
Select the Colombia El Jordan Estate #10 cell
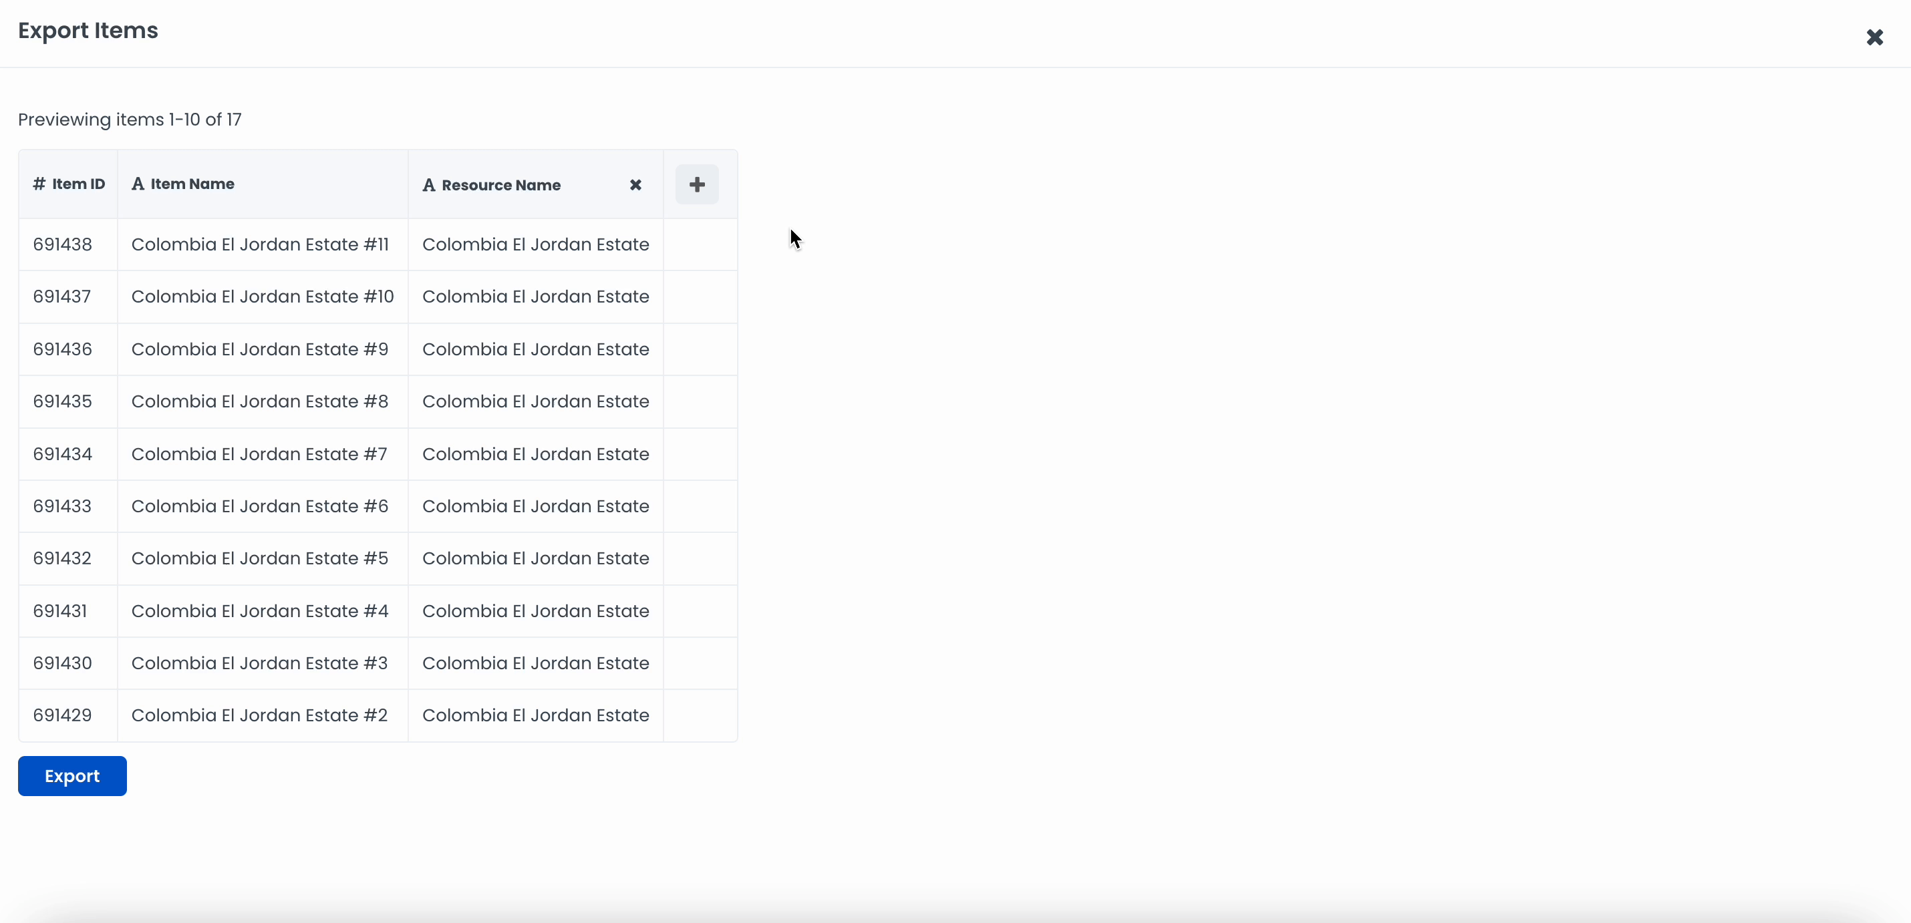(x=262, y=297)
